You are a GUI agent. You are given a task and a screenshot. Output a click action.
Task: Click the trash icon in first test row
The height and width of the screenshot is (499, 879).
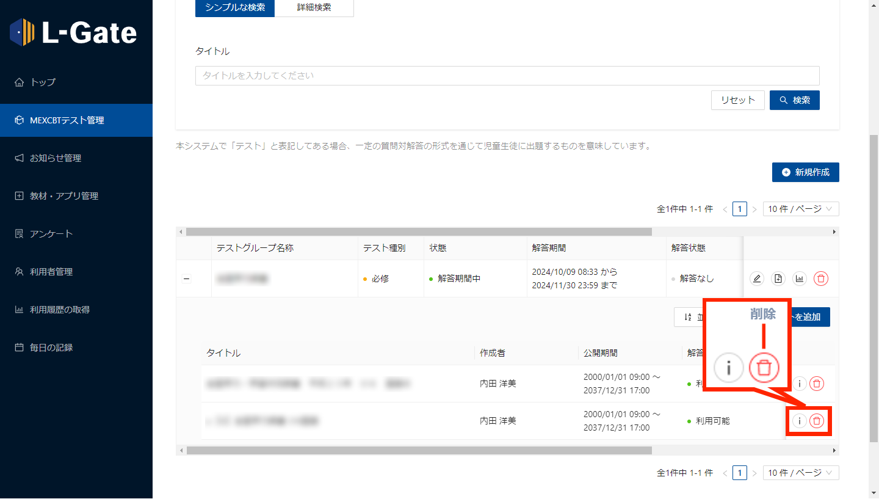pyautogui.click(x=817, y=384)
